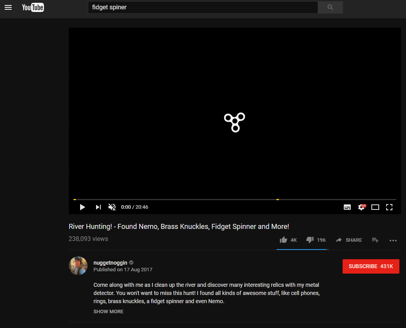Open the Share options
The image size is (406, 328).
[x=348, y=240]
